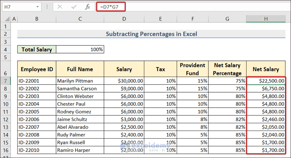The width and height of the screenshot is (291, 158).
Task: Select row 7 header
Action: click(x=6, y=81)
